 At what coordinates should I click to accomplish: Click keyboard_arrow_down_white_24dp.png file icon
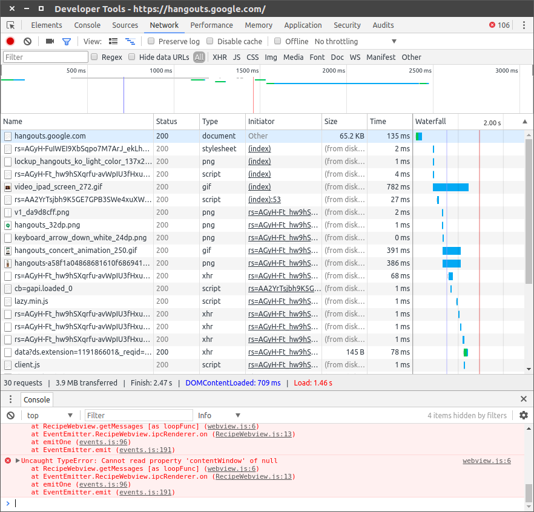pyautogui.click(x=7, y=238)
